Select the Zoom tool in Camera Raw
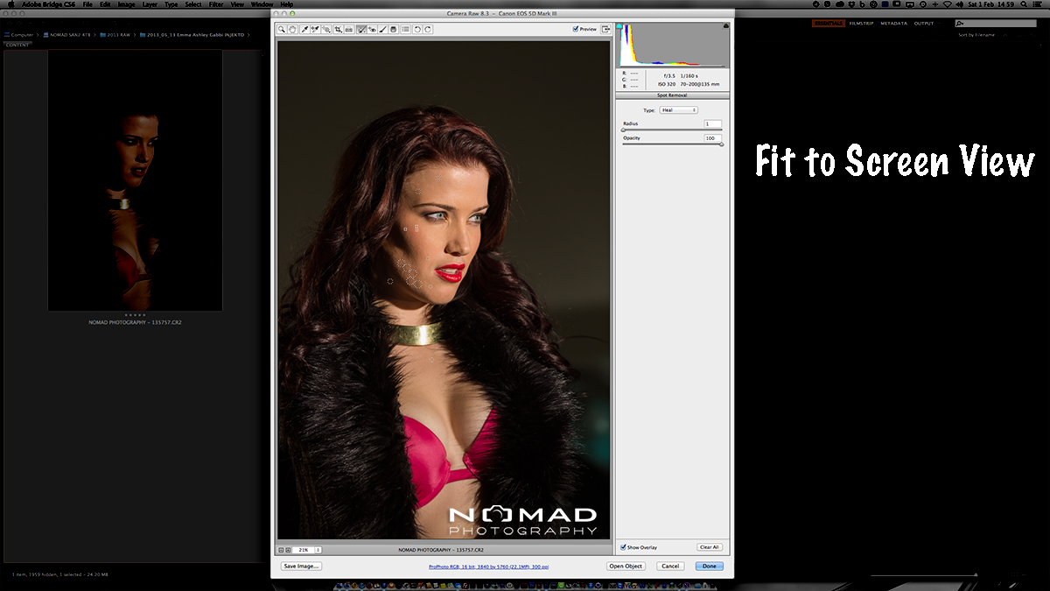The image size is (1050, 591). tap(282, 29)
